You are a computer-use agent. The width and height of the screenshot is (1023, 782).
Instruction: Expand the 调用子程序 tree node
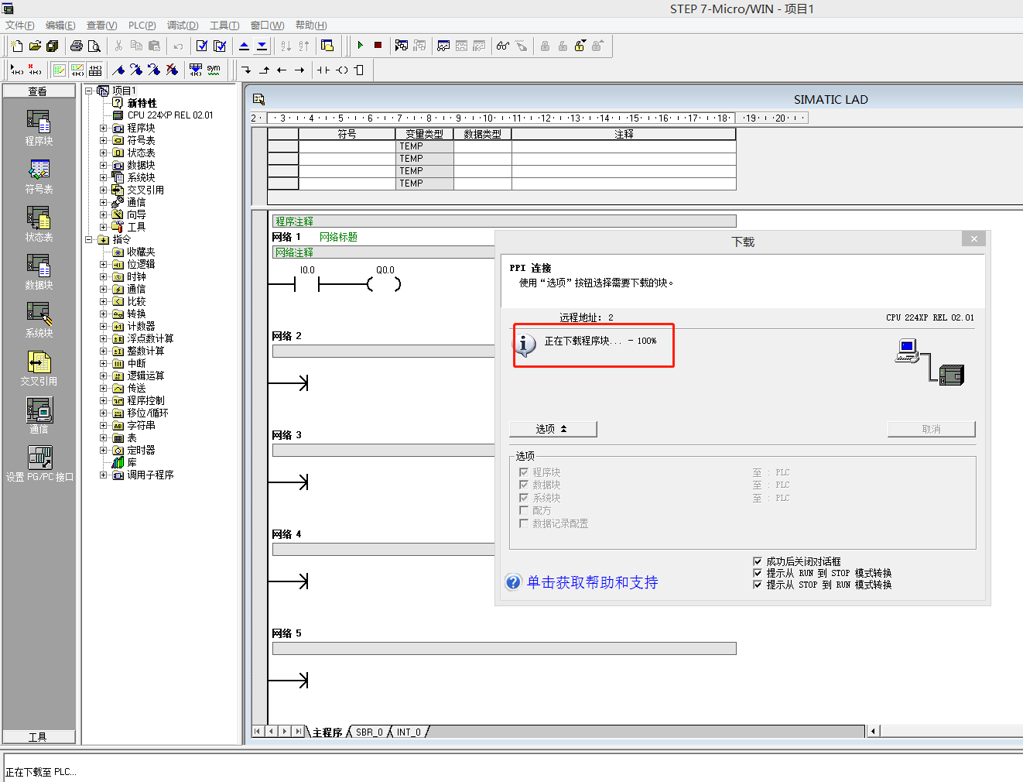tap(104, 475)
